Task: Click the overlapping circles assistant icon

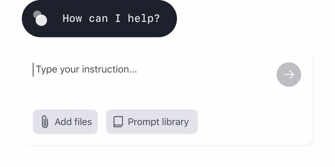Action: coord(40,19)
